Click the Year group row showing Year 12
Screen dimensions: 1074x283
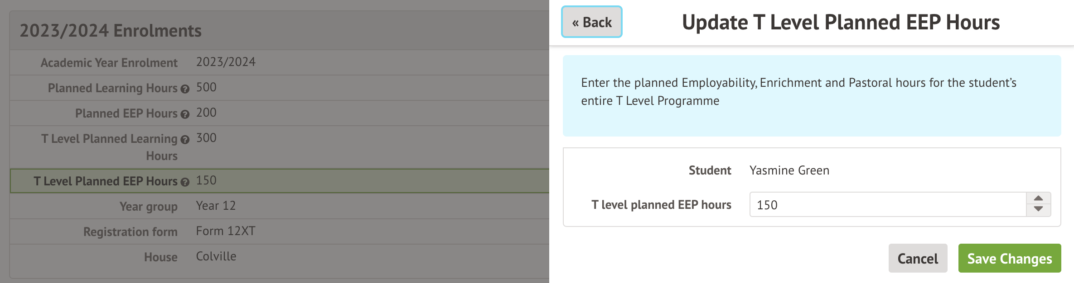(272, 206)
